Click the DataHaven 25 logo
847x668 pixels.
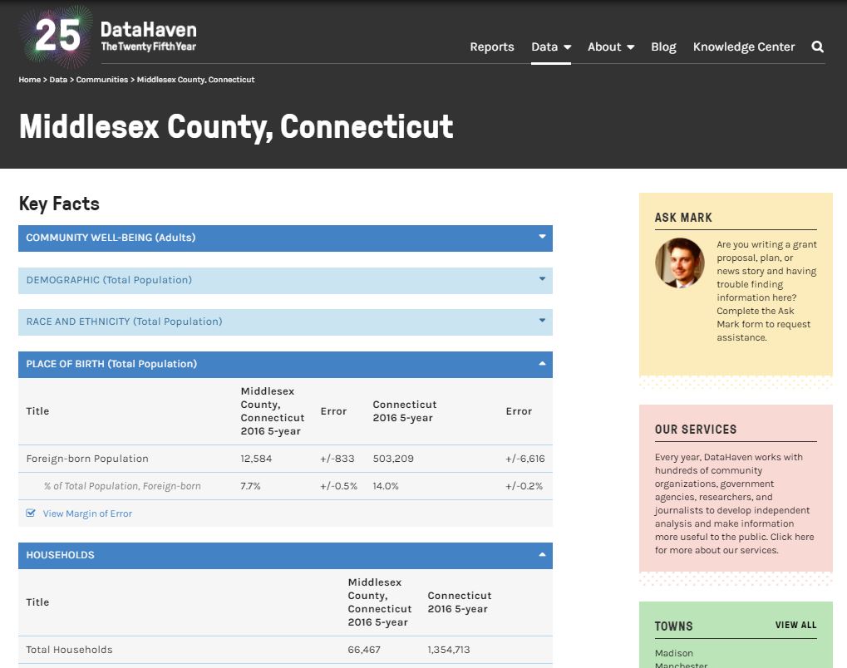[x=109, y=37]
